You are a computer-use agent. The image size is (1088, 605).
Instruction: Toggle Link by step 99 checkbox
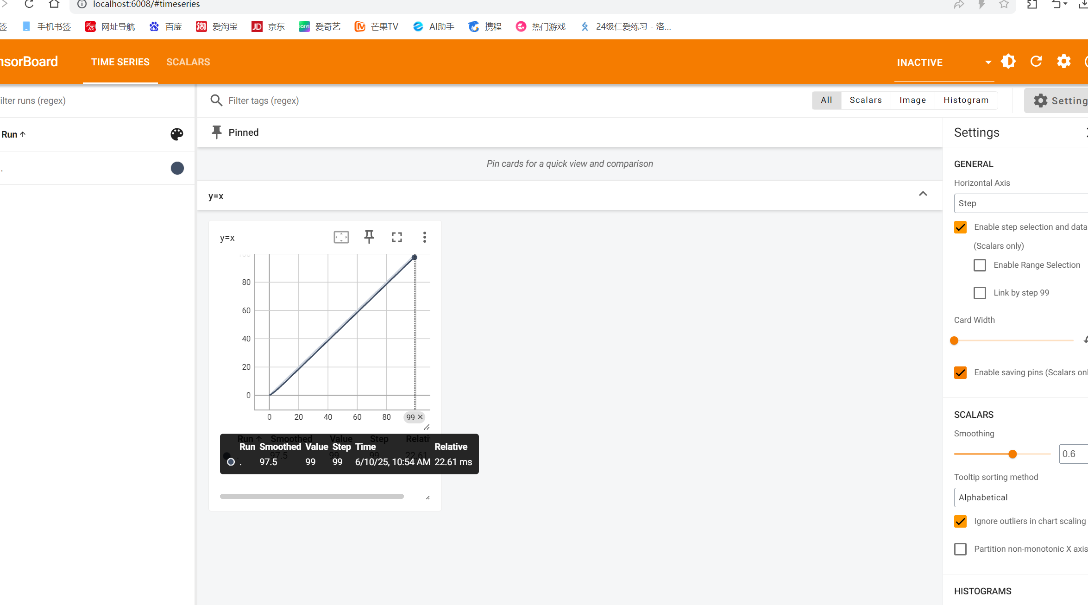pos(980,293)
